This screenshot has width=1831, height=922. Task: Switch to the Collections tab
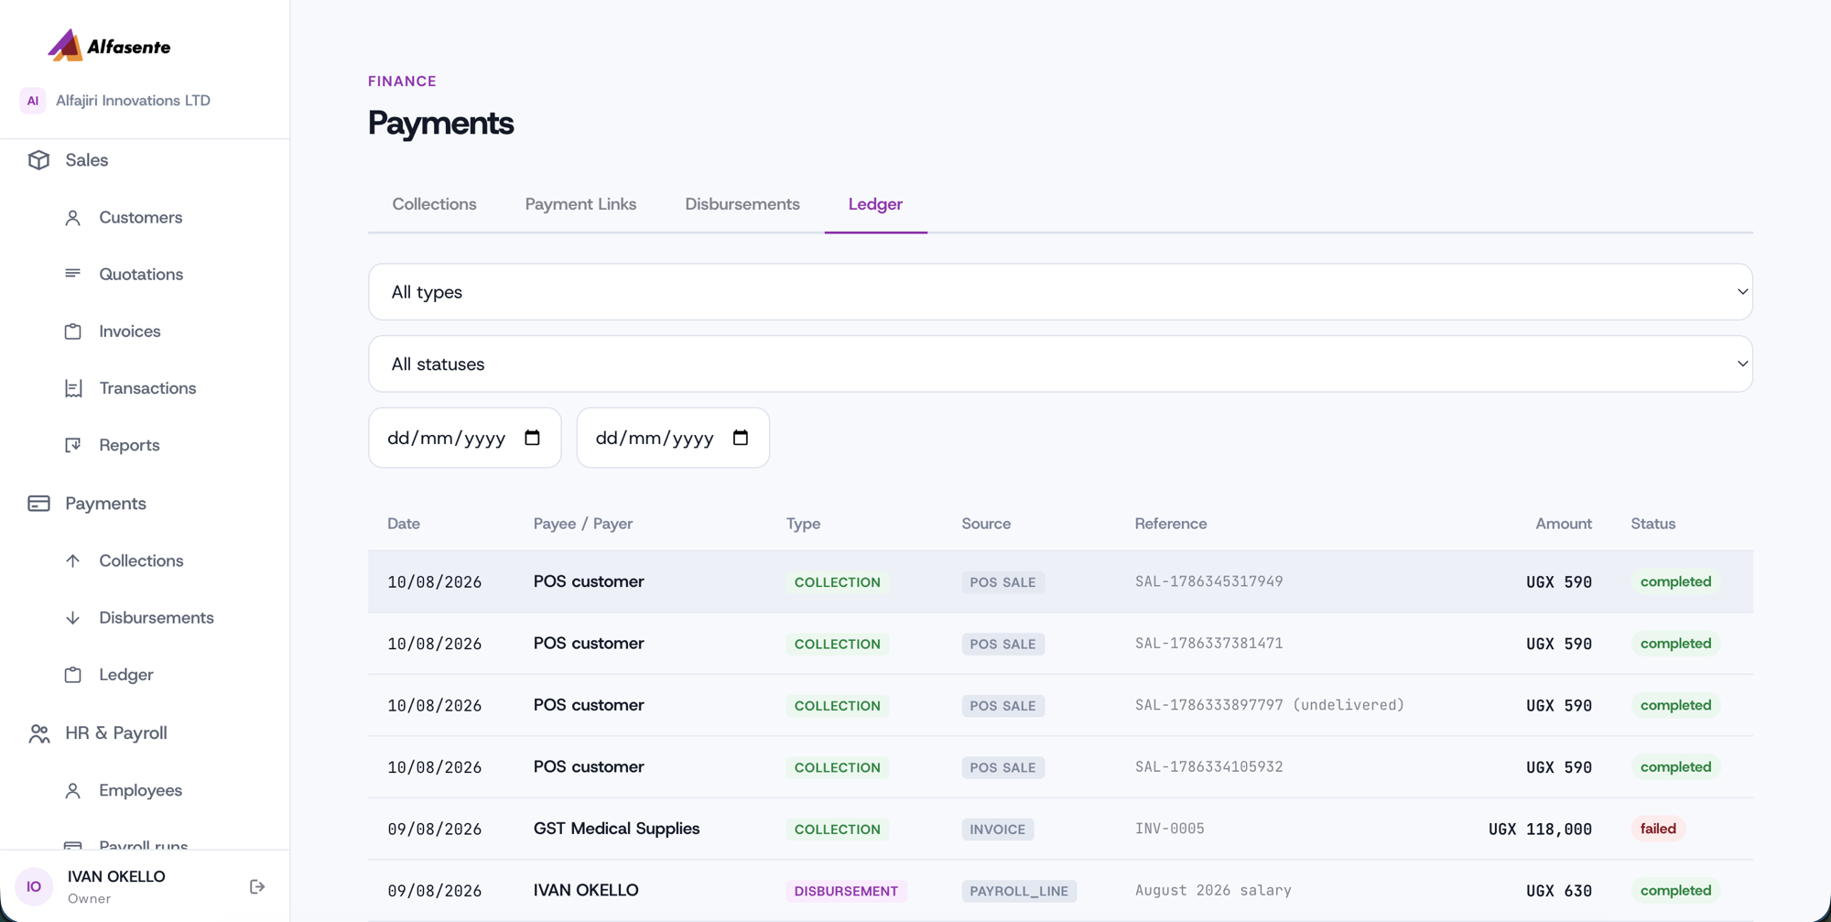pyautogui.click(x=434, y=204)
